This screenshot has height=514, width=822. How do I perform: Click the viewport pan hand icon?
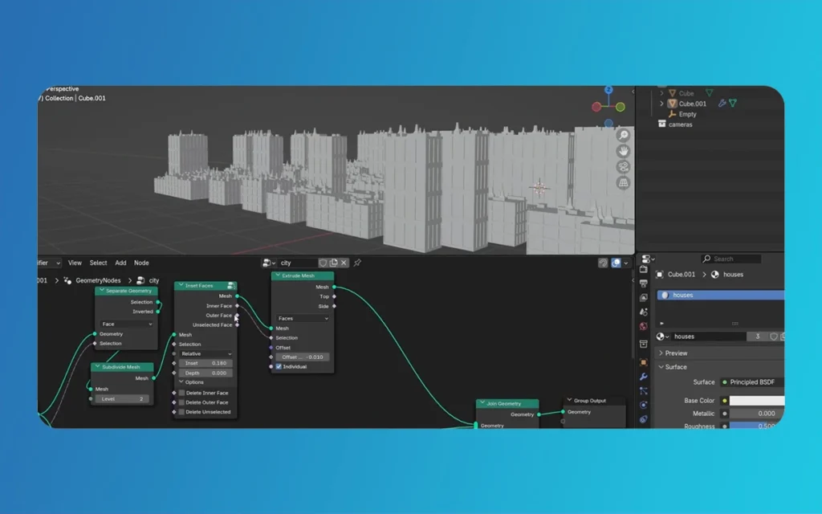point(623,151)
